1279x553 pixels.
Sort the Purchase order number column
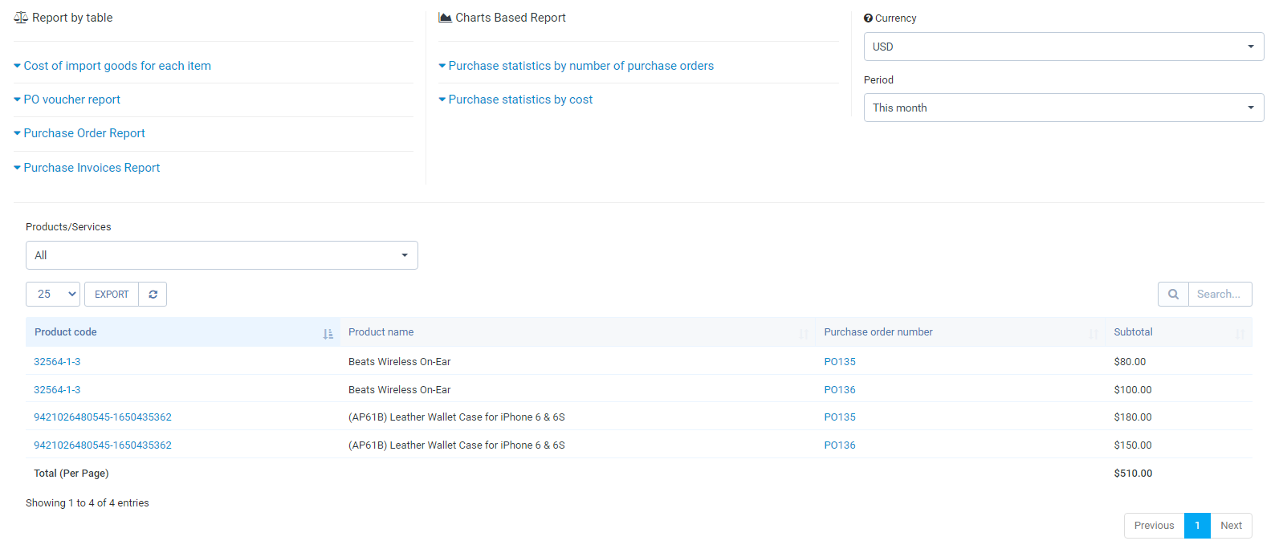(1093, 333)
